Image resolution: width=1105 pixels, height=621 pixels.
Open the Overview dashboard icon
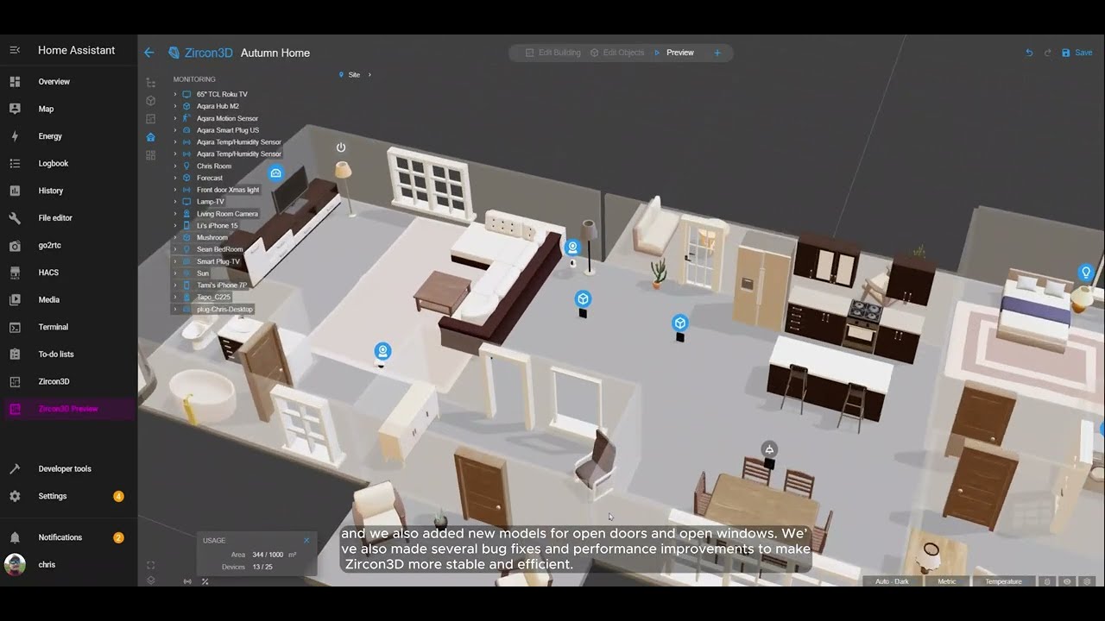[15, 82]
